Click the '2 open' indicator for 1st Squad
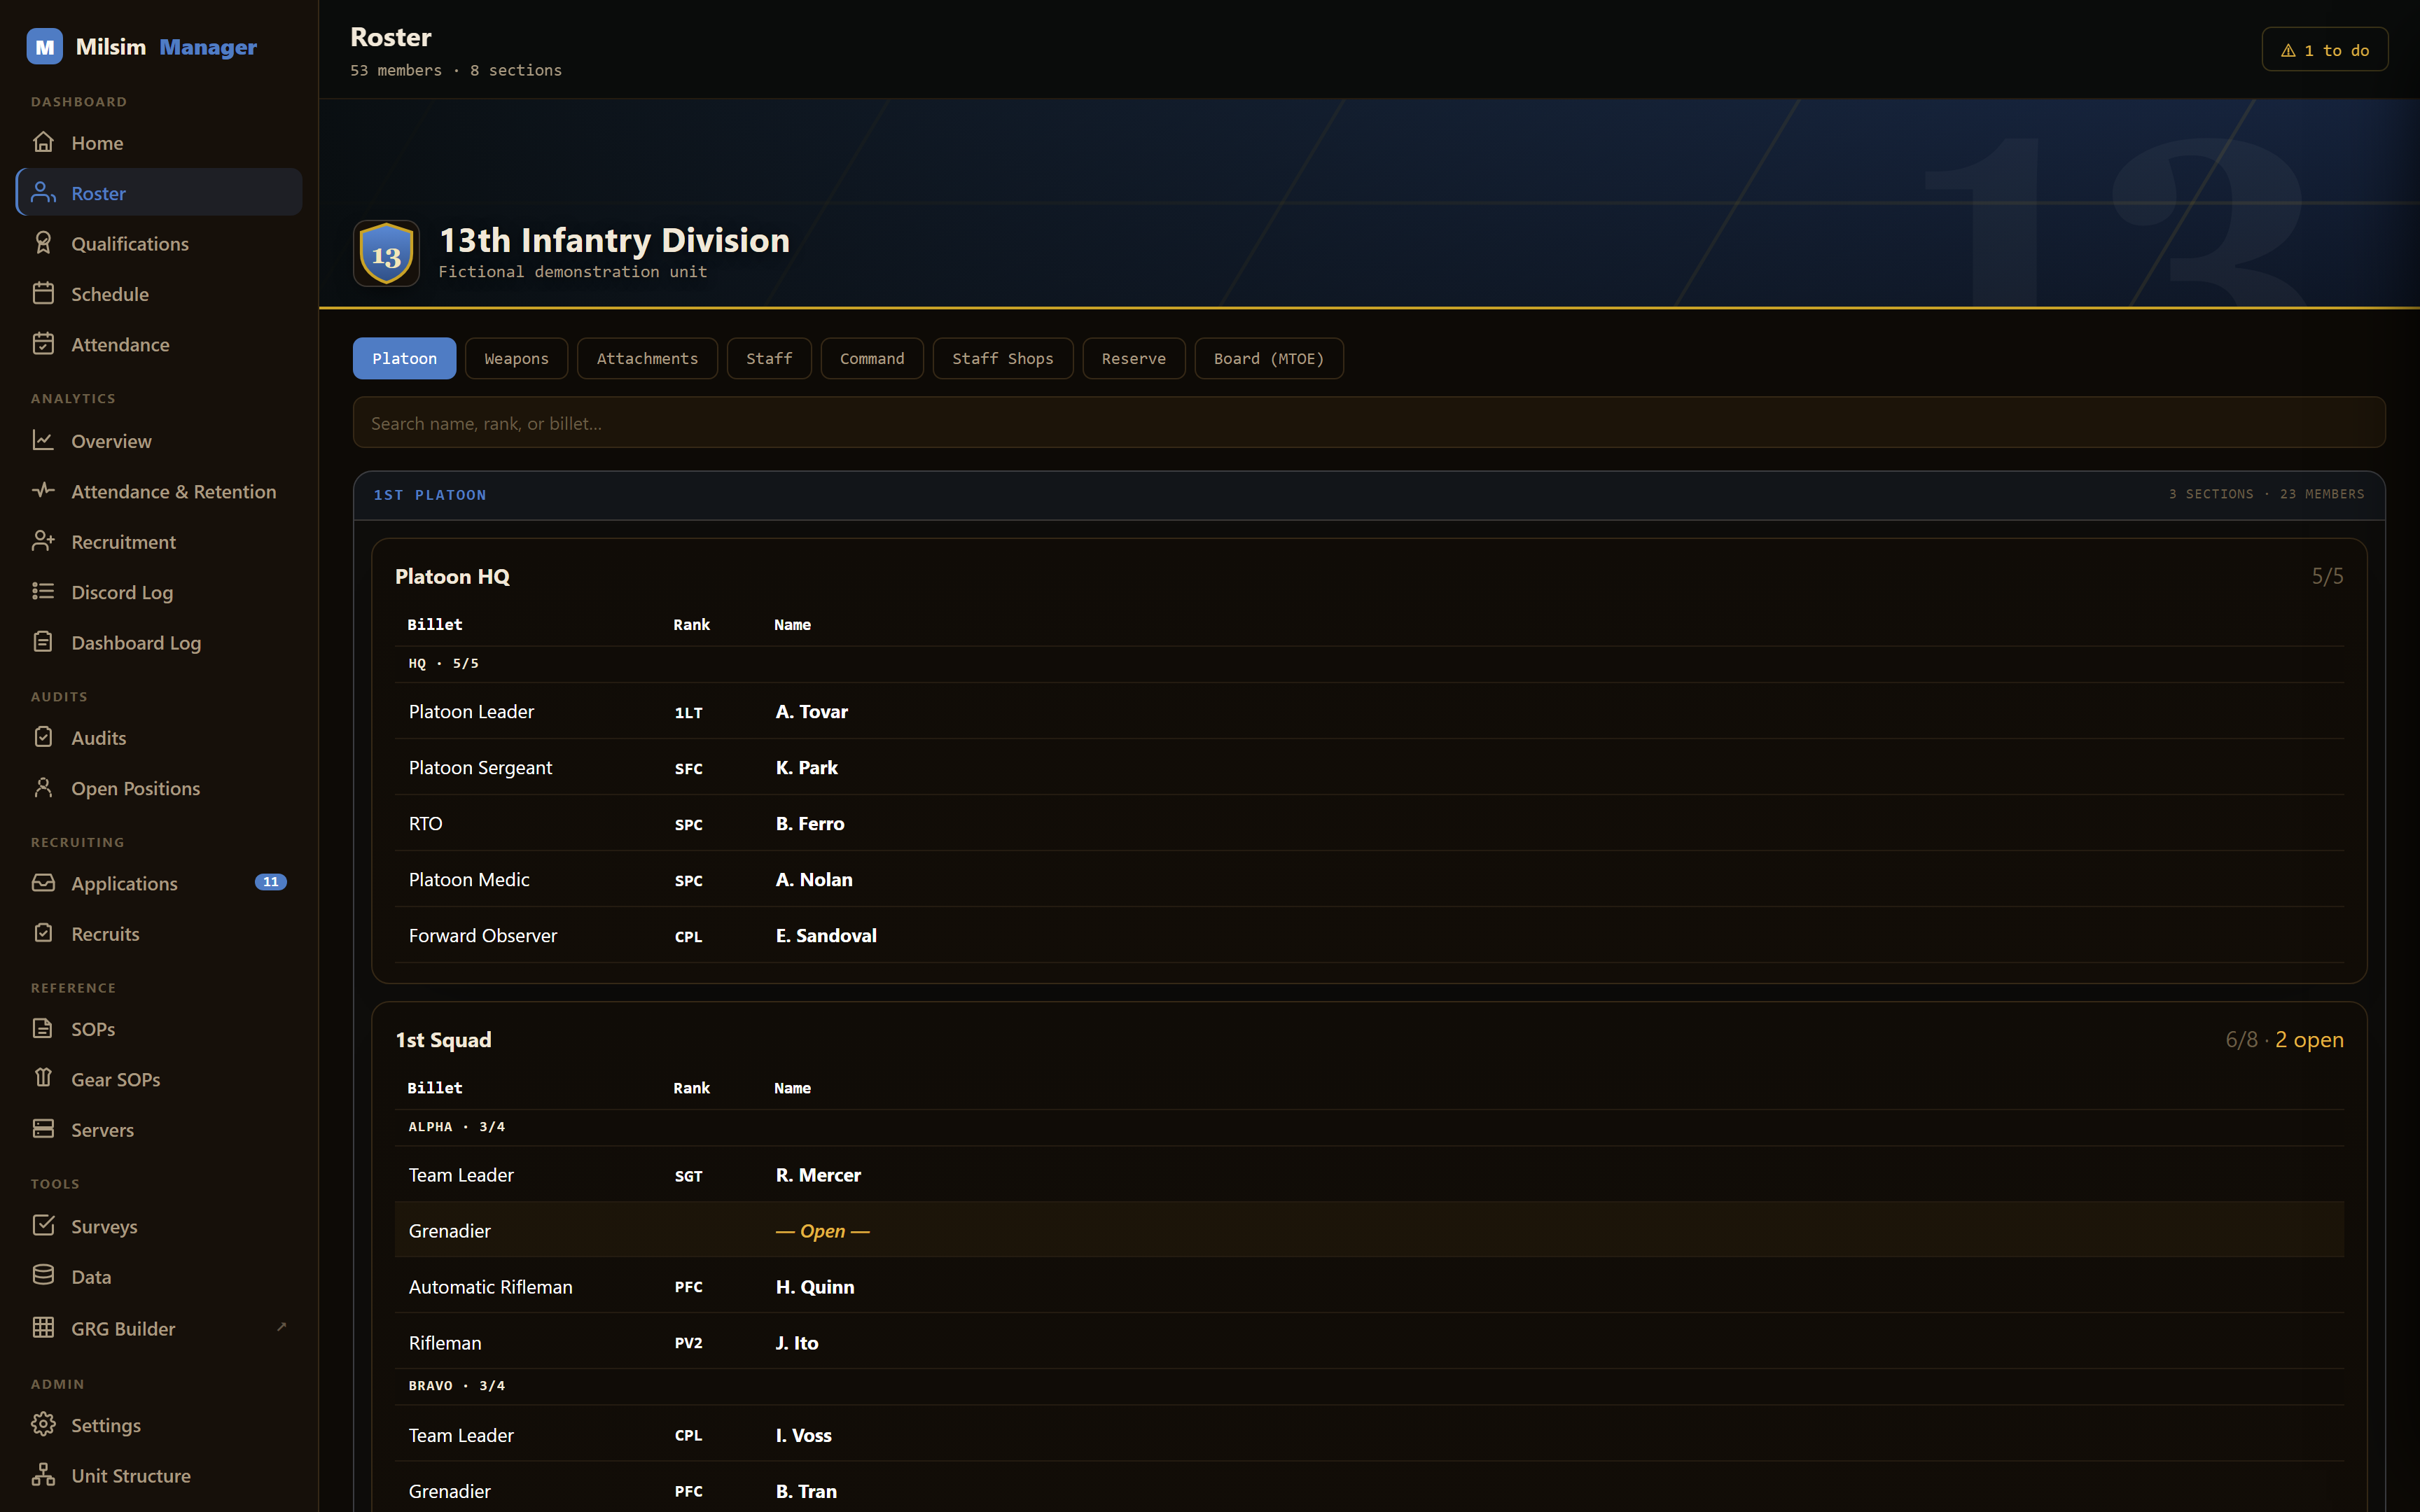Viewport: 2420px width, 1512px height. [x=2309, y=1040]
